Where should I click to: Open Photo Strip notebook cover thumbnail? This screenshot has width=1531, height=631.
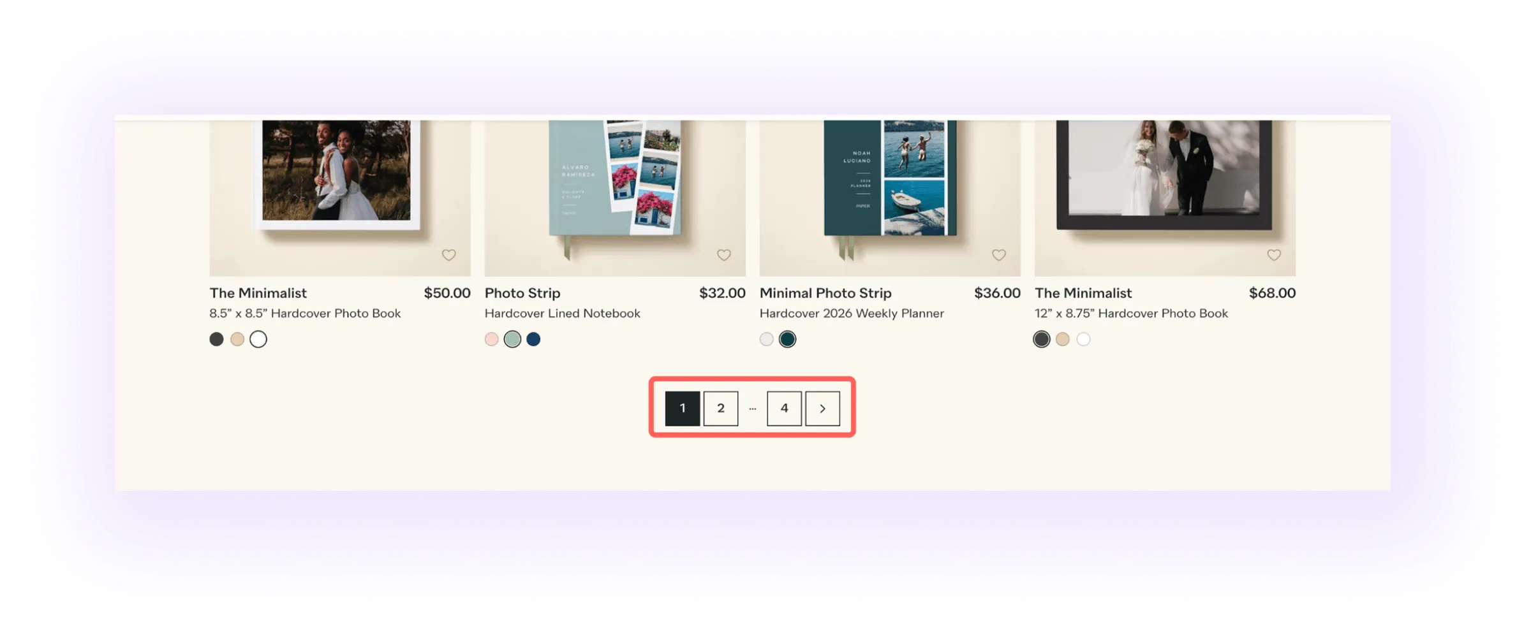coord(615,198)
